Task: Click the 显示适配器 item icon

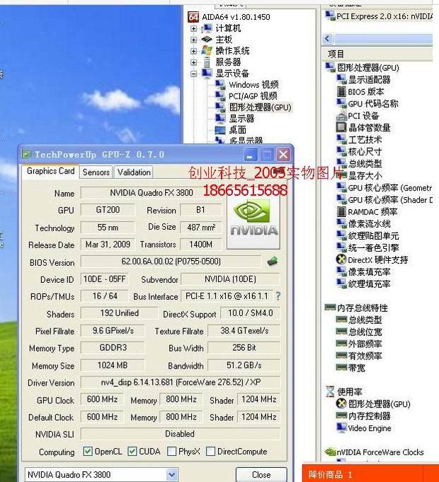Action: click(341, 79)
